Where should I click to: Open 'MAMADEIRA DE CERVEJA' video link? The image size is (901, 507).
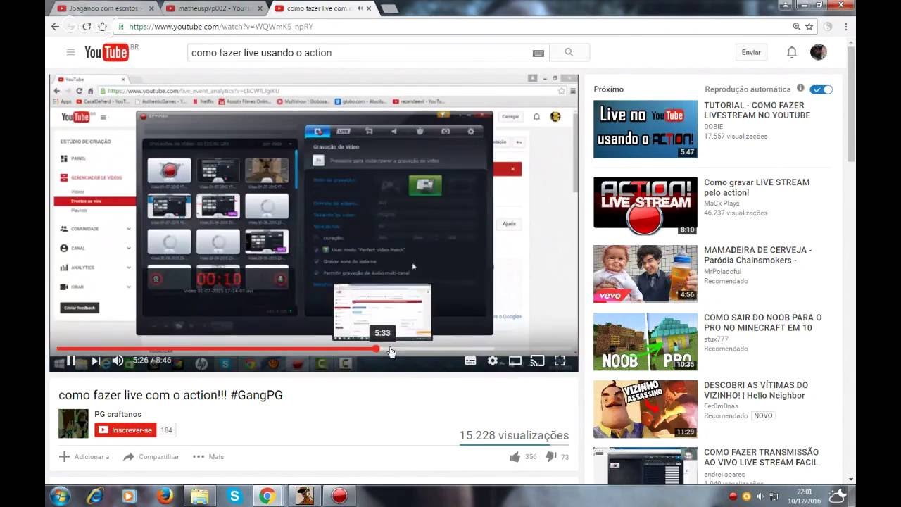757,255
